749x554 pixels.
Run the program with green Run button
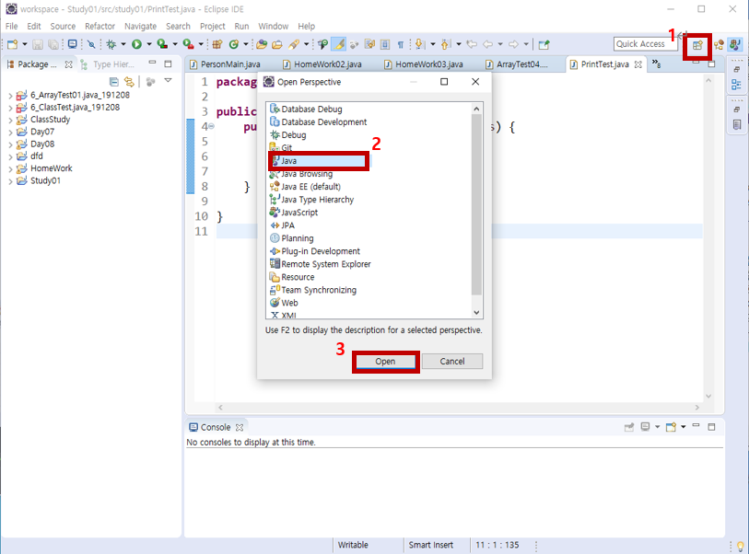137,44
